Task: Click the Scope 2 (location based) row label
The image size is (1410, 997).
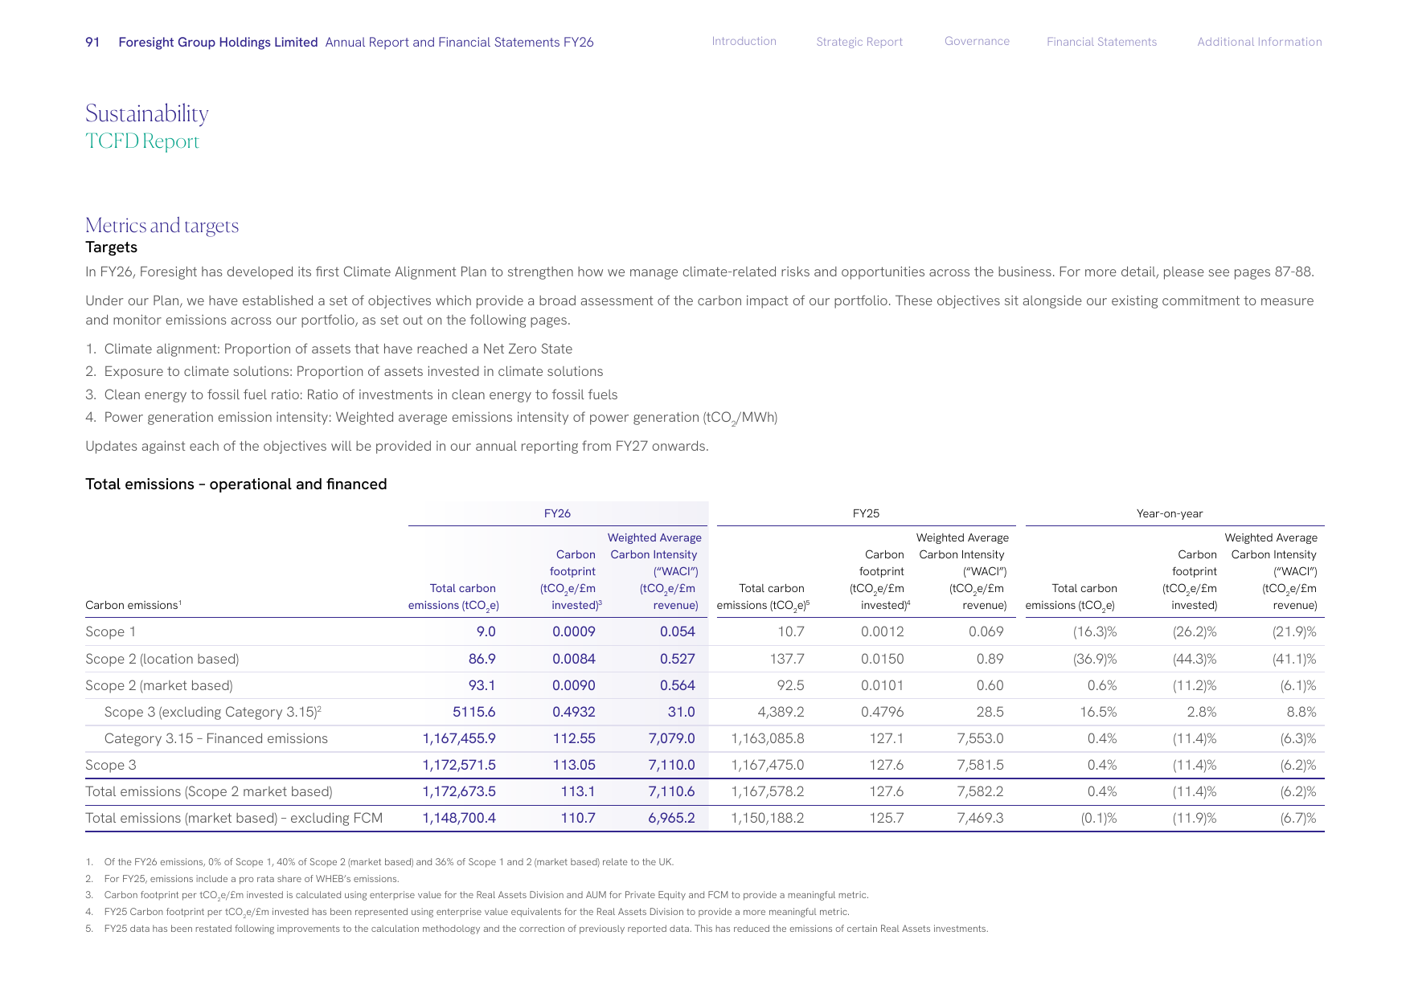Action: click(162, 659)
